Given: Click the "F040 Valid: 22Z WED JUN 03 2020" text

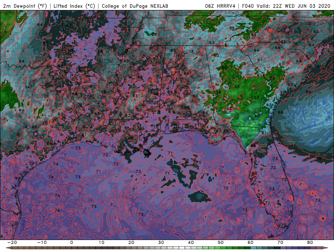Looking at the screenshot, I should (x=286, y=6).
